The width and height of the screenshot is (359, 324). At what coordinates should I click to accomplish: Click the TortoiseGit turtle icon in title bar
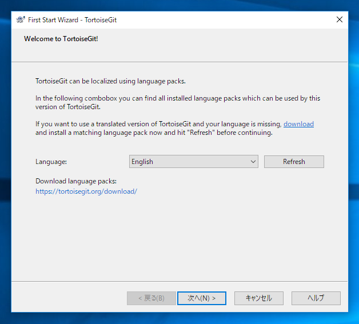[x=21, y=19]
